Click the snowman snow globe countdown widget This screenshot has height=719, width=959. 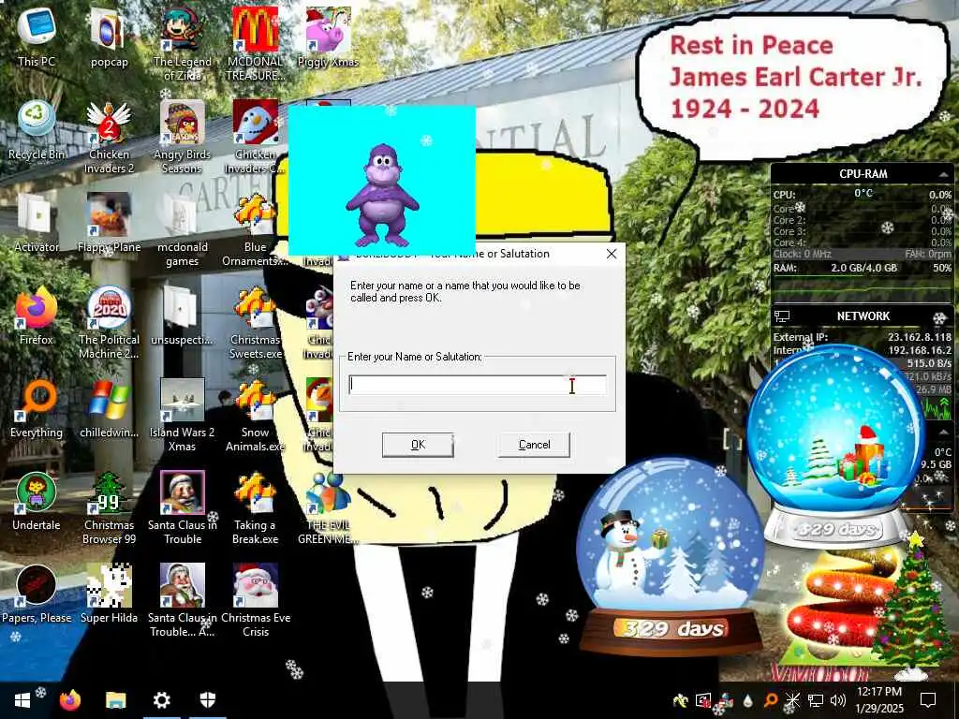[671, 558]
